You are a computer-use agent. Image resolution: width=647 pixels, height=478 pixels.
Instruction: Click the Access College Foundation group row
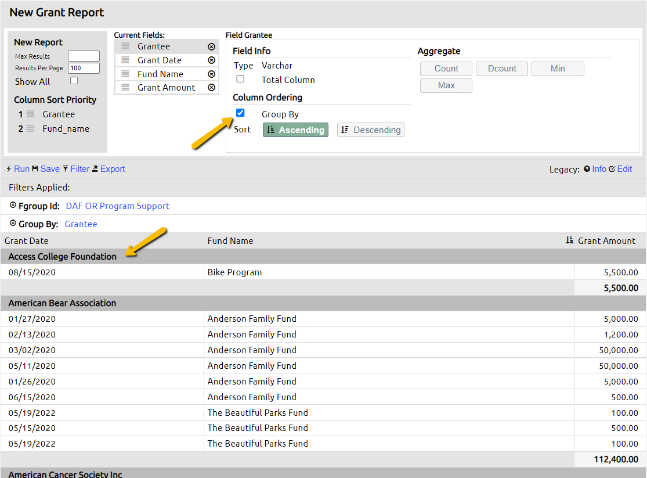pyautogui.click(x=323, y=256)
